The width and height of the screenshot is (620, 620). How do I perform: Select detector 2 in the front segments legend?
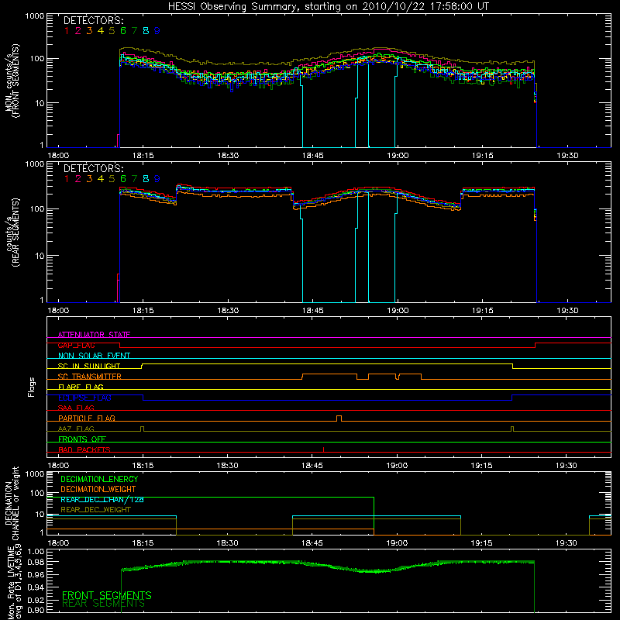pos(78,31)
